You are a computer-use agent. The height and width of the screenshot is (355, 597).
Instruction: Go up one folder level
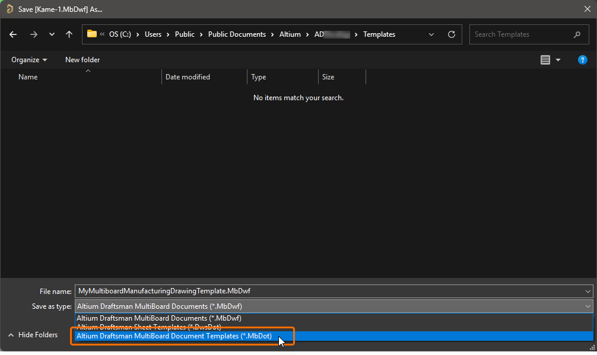click(x=69, y=34)
